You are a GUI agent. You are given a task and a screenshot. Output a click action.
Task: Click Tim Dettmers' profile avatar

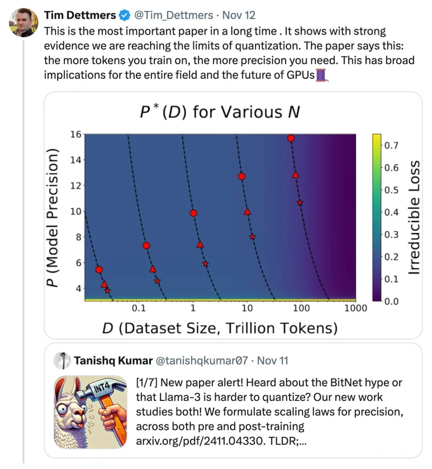pos(23,23)
